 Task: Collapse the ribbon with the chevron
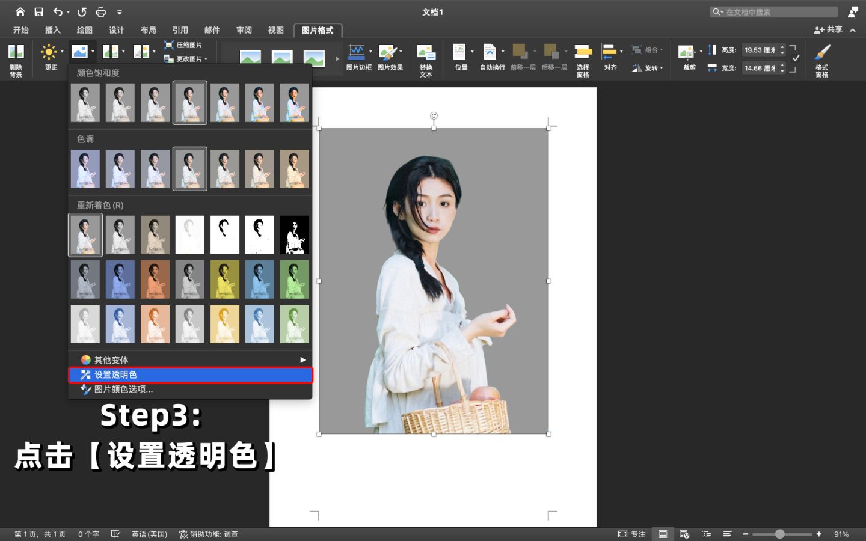(853, 30)
